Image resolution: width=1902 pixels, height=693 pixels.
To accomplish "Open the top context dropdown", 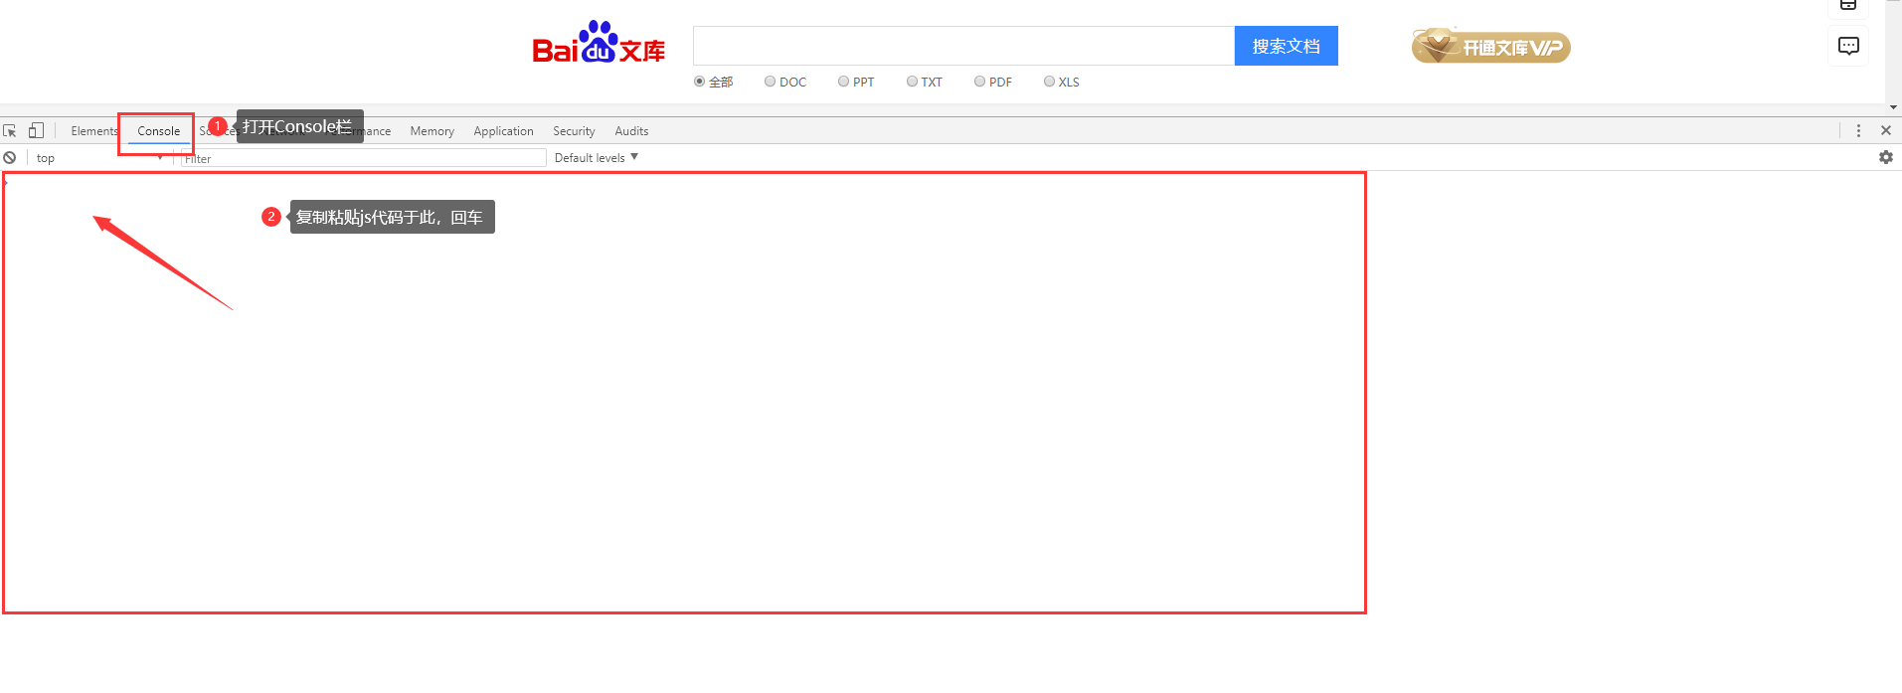I will [x=98, y=158].
